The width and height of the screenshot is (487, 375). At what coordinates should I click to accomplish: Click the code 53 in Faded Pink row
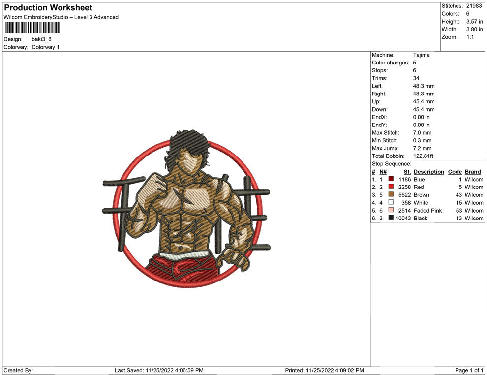(459, 210)
